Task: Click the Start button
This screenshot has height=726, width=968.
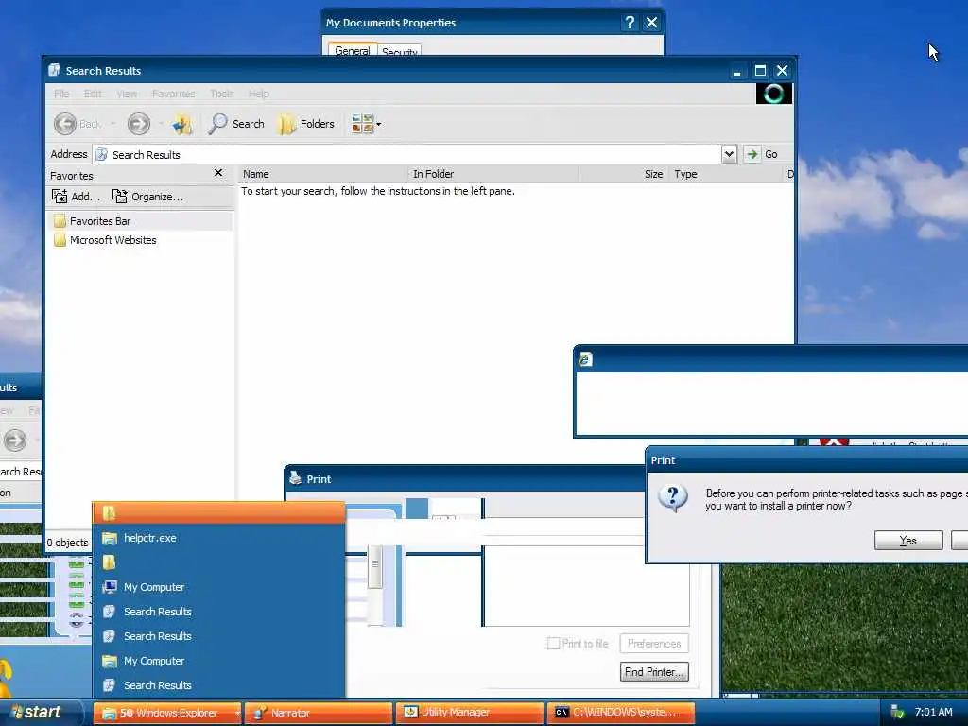Action: [38, 713]
